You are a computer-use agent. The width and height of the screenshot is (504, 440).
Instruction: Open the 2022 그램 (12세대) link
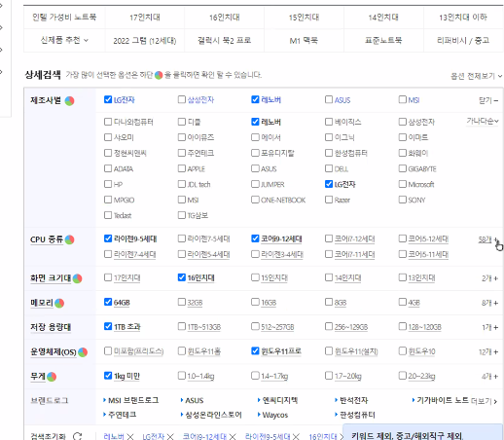pyautogui.click(x=145, y=41)
